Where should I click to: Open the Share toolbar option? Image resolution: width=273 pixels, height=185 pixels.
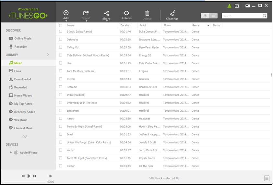coord(106,15)
